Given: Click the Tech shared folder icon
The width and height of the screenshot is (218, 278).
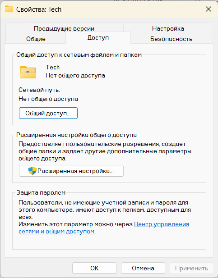Looking at the screenshot, I should [x=28, y=72].
